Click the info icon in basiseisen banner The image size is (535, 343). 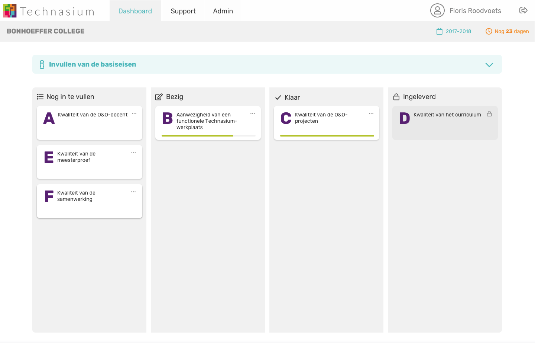pyautogui.click(x=42, y=64)
